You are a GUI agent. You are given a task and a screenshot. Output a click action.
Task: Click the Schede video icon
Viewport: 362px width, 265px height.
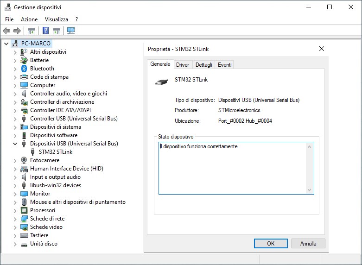click(x=24, y=227)
